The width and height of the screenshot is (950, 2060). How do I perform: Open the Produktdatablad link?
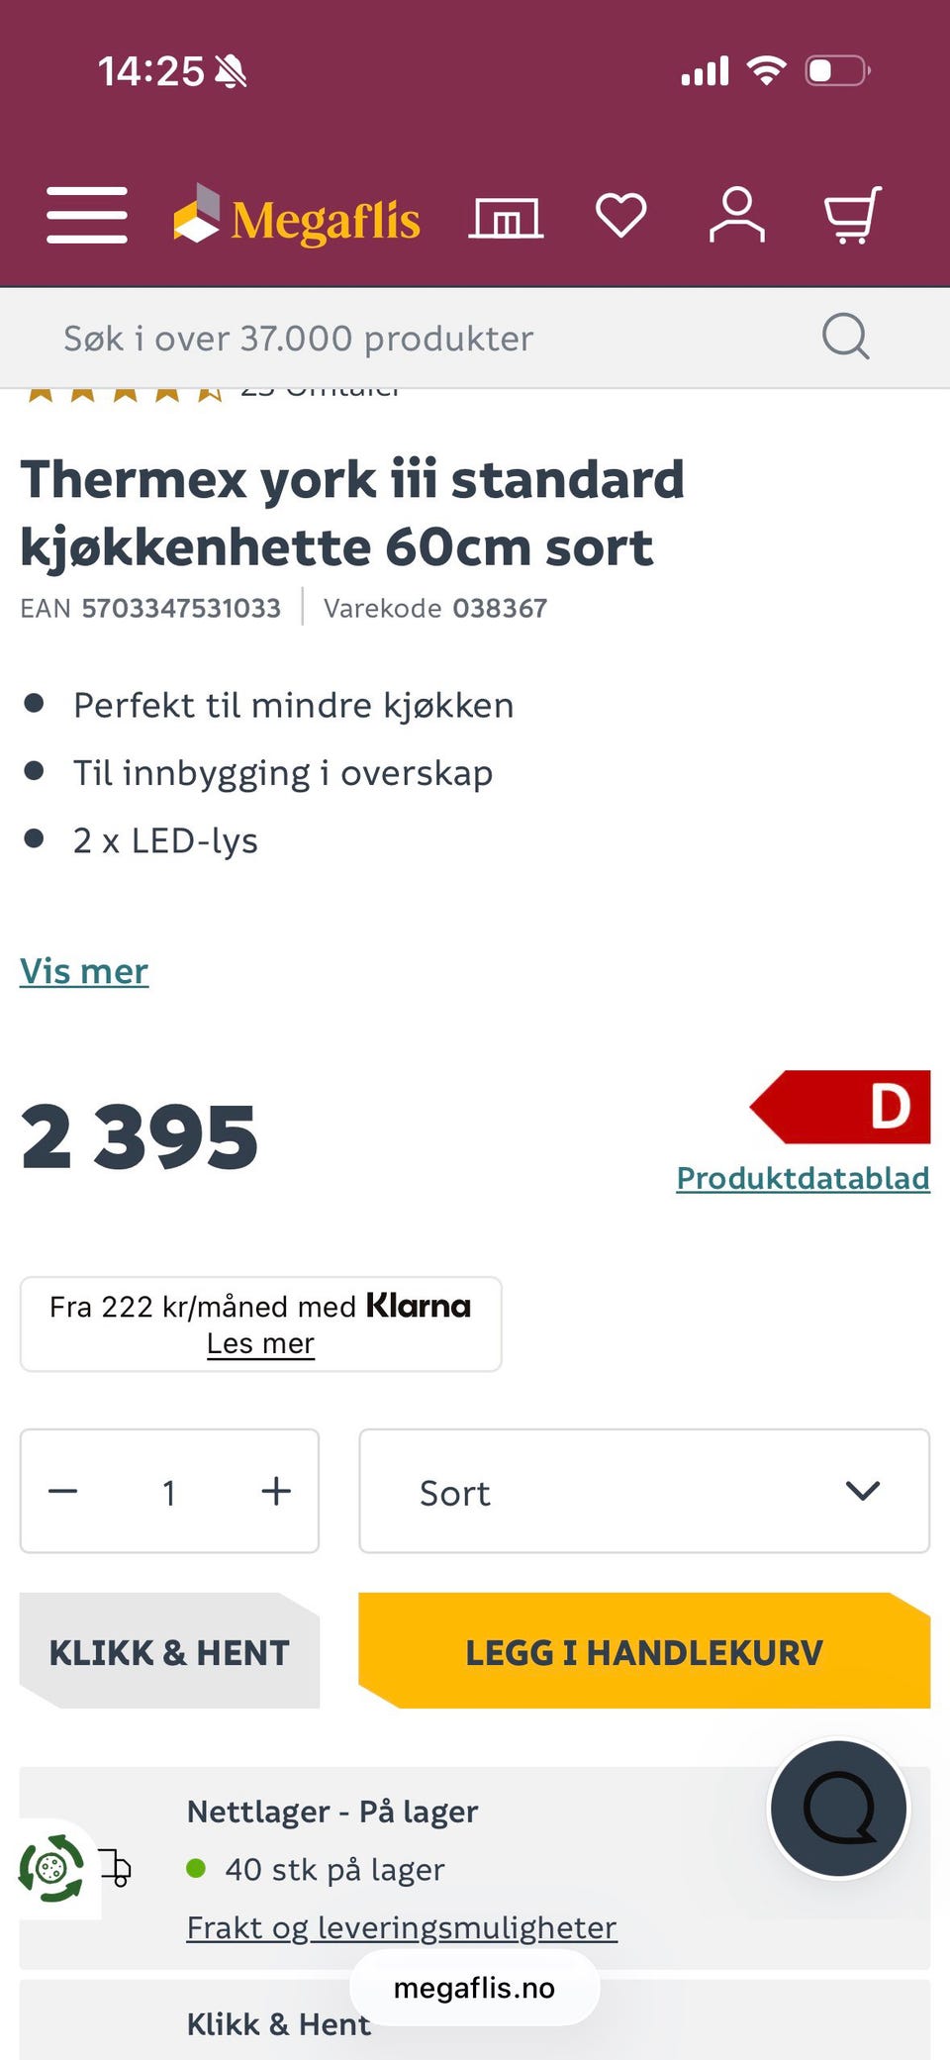(803, 1178)
